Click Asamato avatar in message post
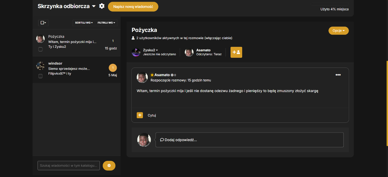This screenshot has width=388, height=177. [x=142, y=78]
